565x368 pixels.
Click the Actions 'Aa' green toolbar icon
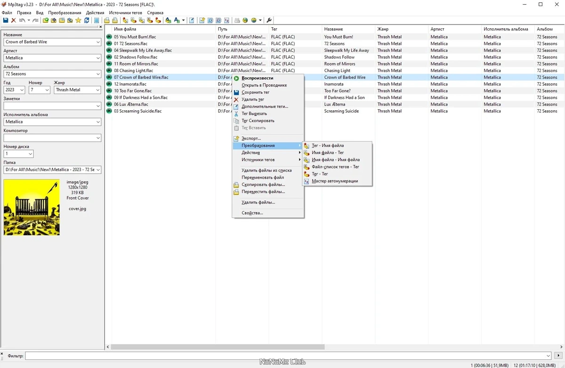pos(168,20)
